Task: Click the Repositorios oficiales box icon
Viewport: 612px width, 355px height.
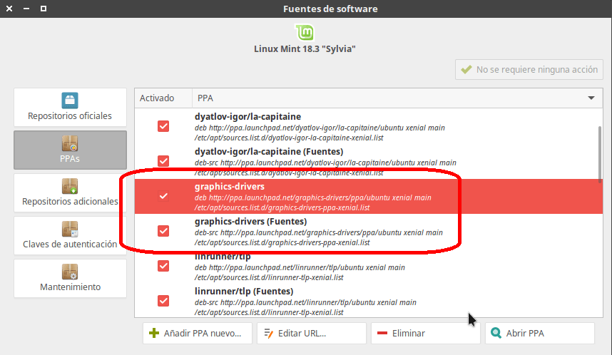Action: click(70, 101)
